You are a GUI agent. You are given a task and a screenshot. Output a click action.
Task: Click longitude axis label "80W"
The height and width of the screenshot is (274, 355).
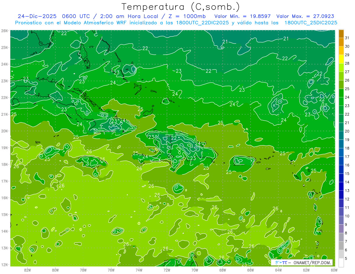pyautogui.click(x=55, y=270)
